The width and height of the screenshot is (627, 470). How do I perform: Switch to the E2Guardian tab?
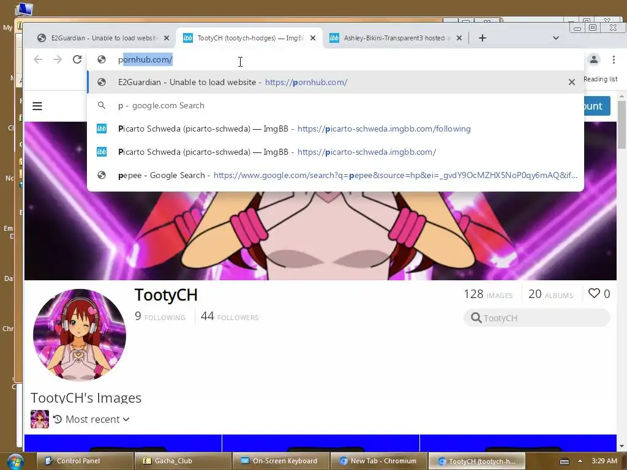(x=103, y=38)
